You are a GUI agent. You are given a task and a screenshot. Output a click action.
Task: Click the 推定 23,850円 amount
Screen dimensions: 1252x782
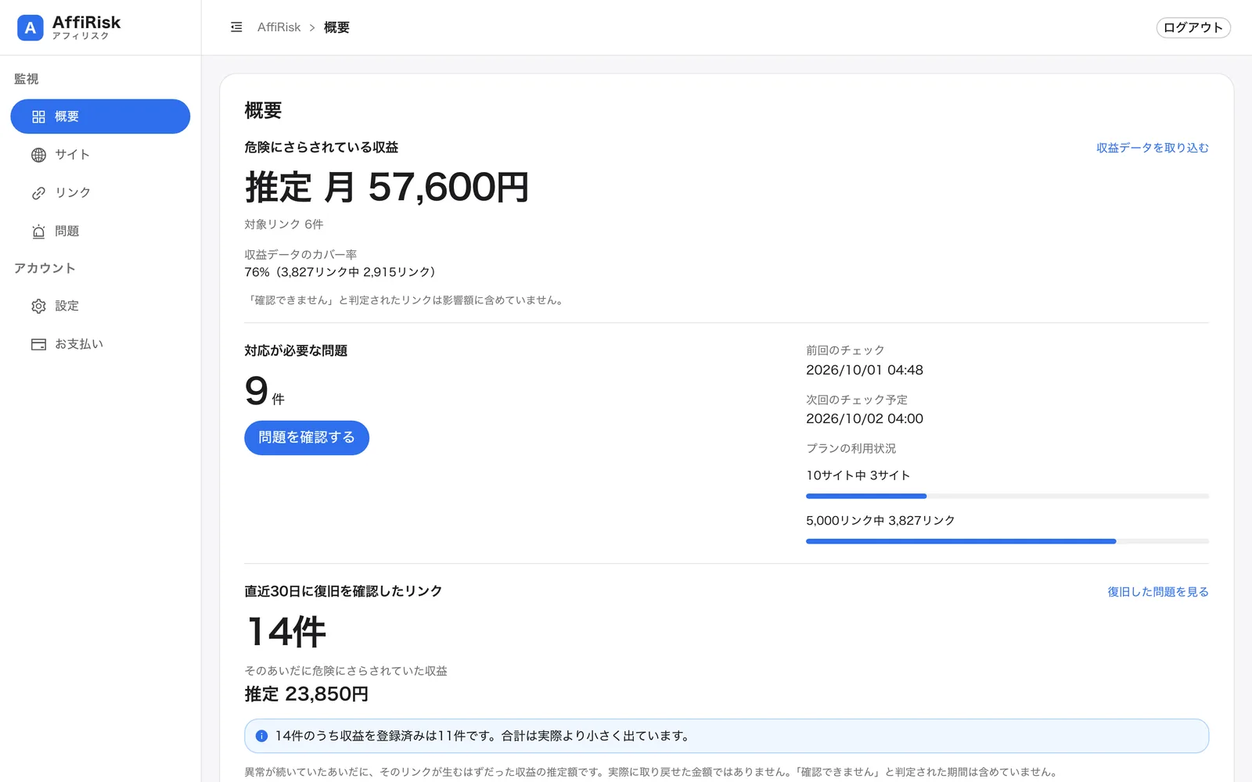307,694
